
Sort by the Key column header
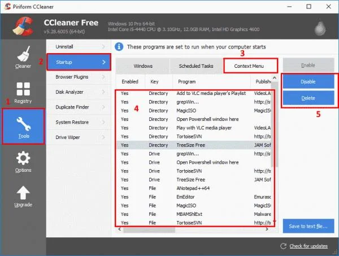click(159, 82)
